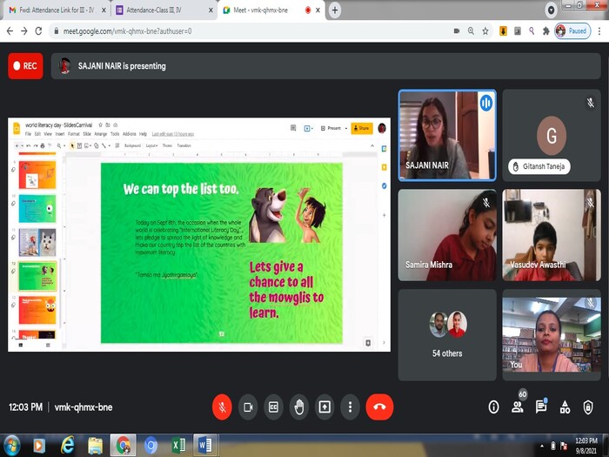Select the green slide 12 thumbnail
609x457 pixels.
pyautogui.click(x=37, y=276)
